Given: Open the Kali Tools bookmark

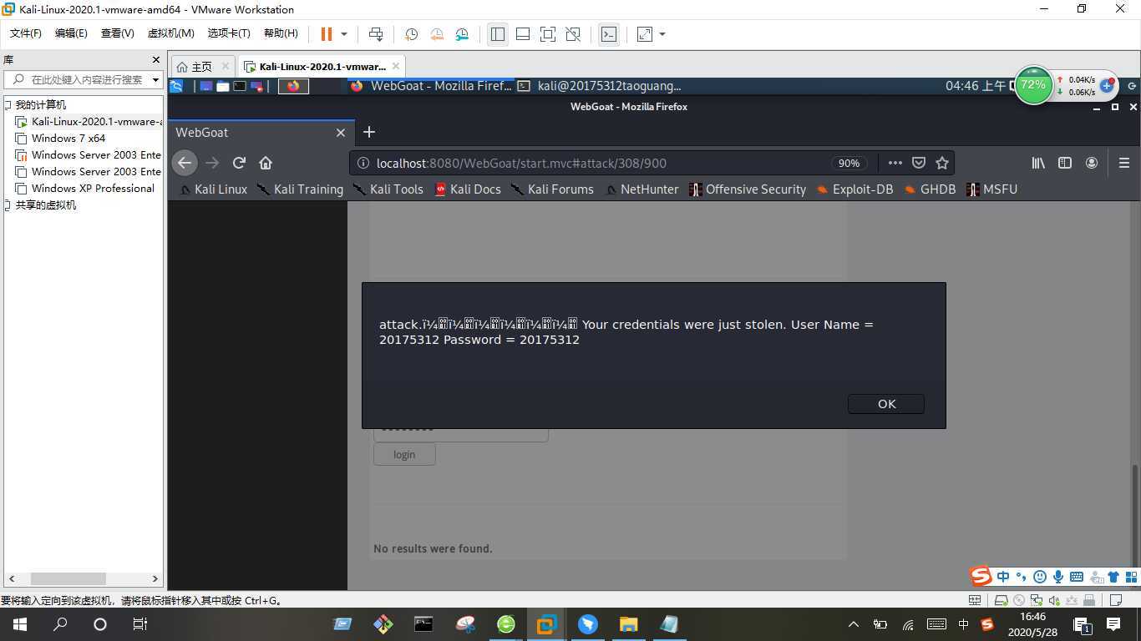Looking at the screenshot, I should [388, 189].
